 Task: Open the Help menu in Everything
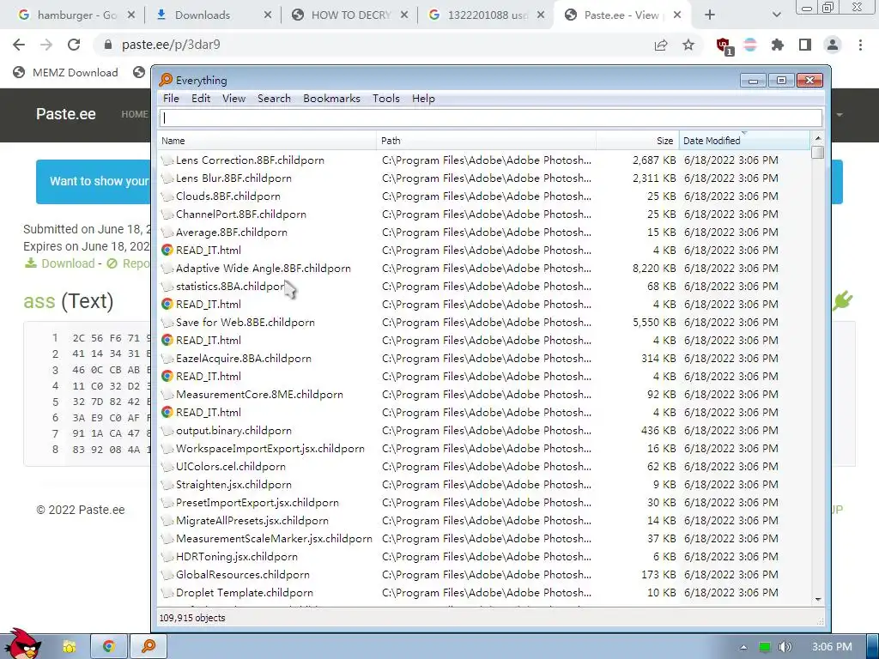point(423,99)
